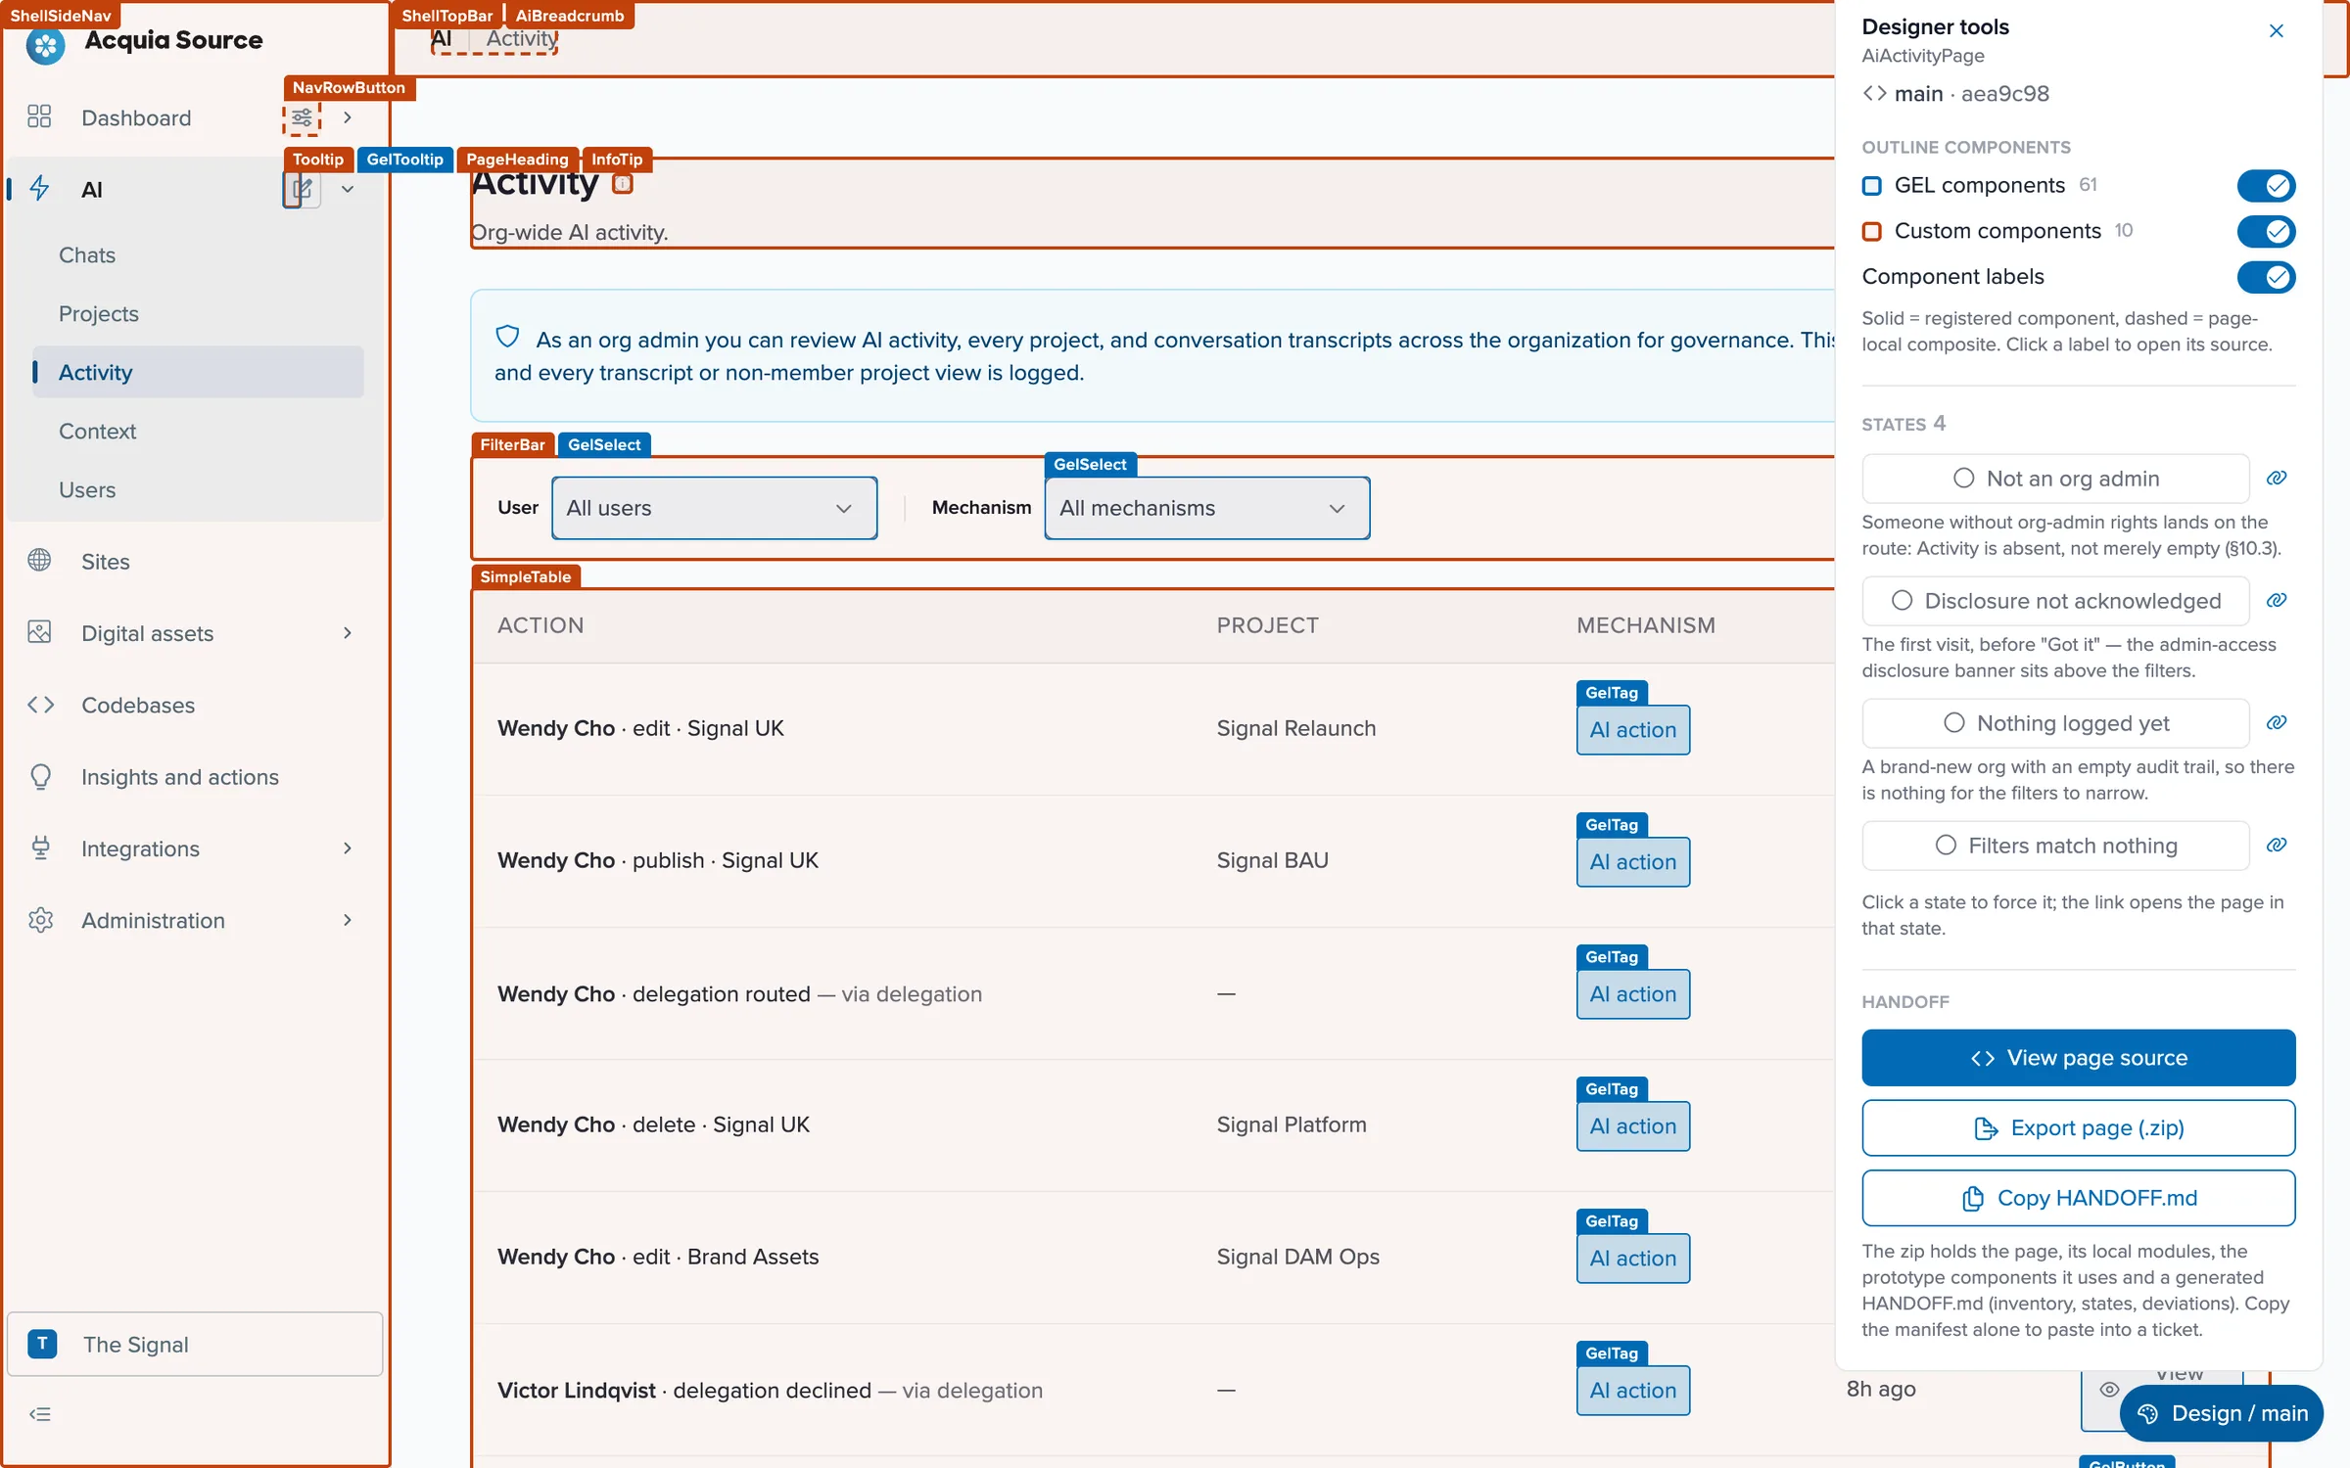Screen dimensions: 2350x1468
Task: Click the AI breadcrumb link
Action: tap(442, 39)
